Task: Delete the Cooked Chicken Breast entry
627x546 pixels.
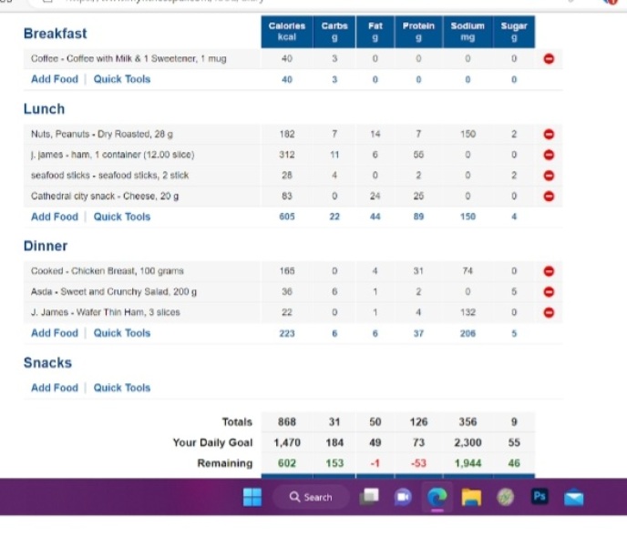Action: click(x=549, y=271)
